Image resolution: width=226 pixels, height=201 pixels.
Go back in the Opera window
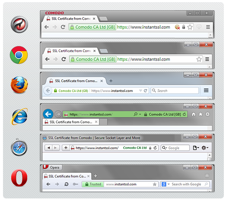click(x=48, y=184)
